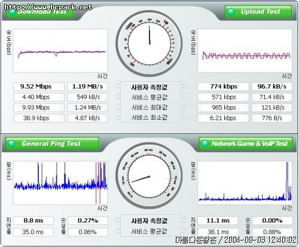This screenshot has height=247, width=299.
Task: Select the 8.8 ms ping latency value
Action: pyautogui.click(x=33, y=221)
